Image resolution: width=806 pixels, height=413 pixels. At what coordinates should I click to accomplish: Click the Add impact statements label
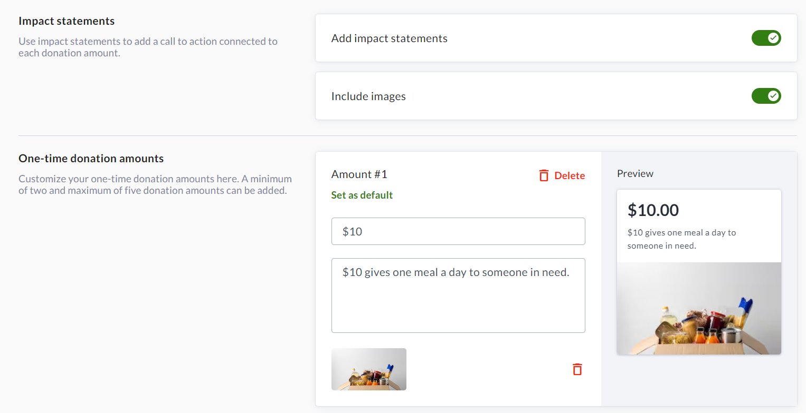[389, 38]
